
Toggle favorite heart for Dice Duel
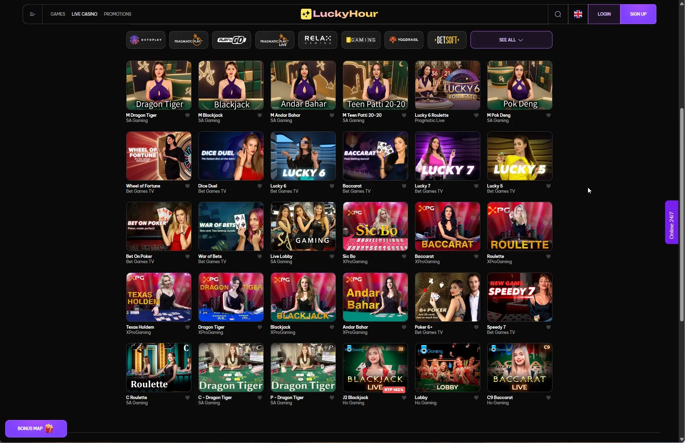point(260,186)
